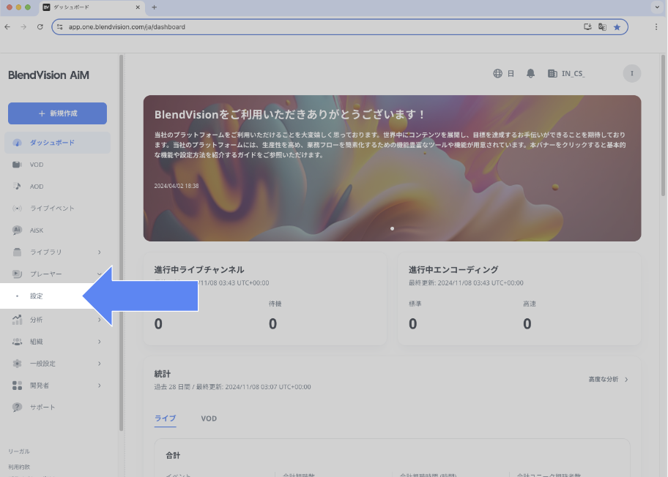Open a new browser tab with plus
Screen dimensions: 668x477
click(x=155, y=7)
